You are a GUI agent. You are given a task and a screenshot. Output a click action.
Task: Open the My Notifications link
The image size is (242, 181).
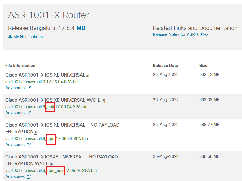28,37
